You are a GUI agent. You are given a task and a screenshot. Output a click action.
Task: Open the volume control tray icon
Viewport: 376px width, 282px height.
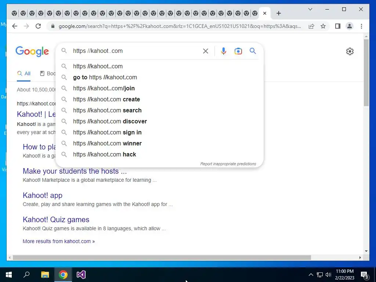pos(328,275)
